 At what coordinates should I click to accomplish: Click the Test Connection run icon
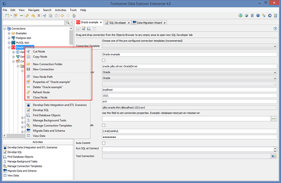[273, 156]
